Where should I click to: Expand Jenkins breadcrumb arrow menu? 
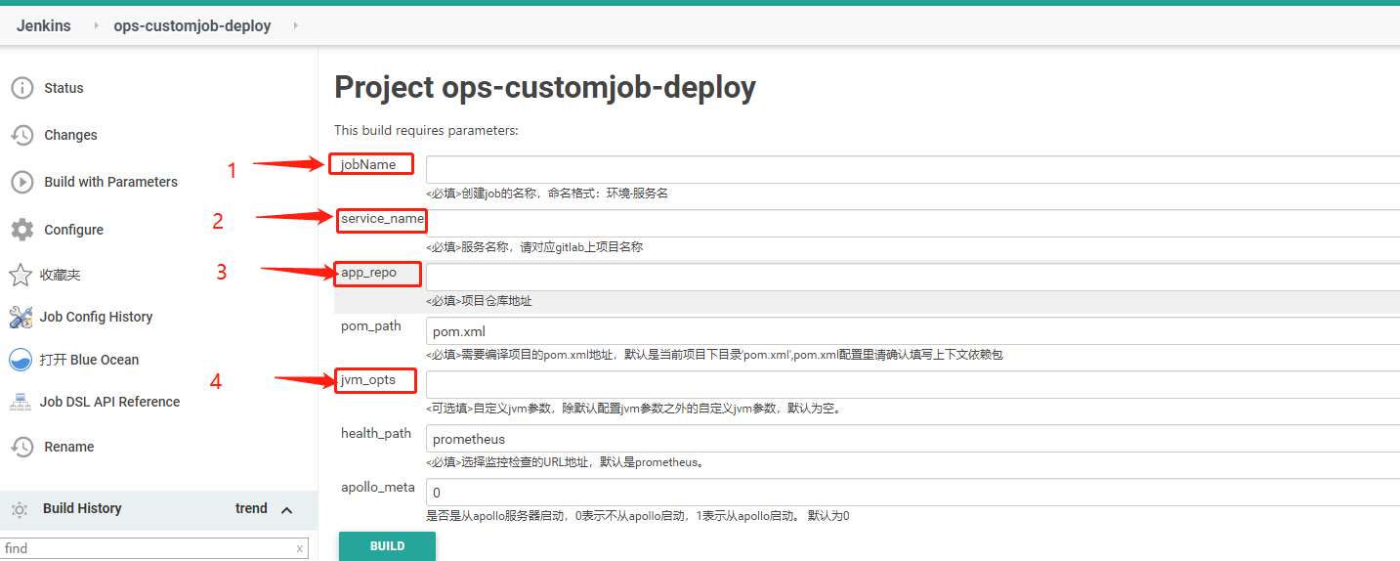click(96, 25)
